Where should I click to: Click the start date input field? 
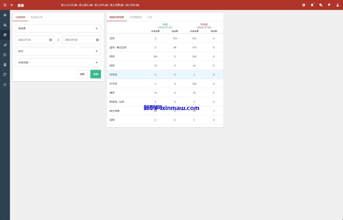tap(33, 40)
